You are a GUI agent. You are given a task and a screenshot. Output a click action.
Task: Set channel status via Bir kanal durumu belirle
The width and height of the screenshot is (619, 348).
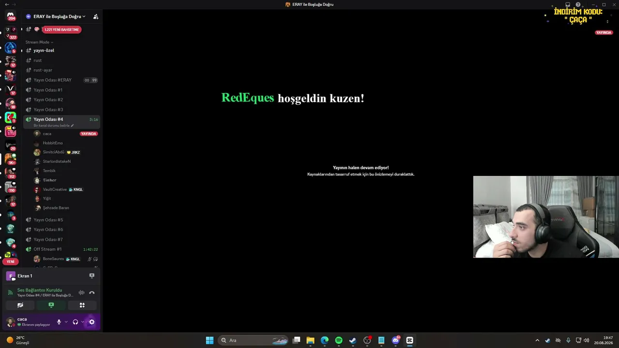(54, 126)
